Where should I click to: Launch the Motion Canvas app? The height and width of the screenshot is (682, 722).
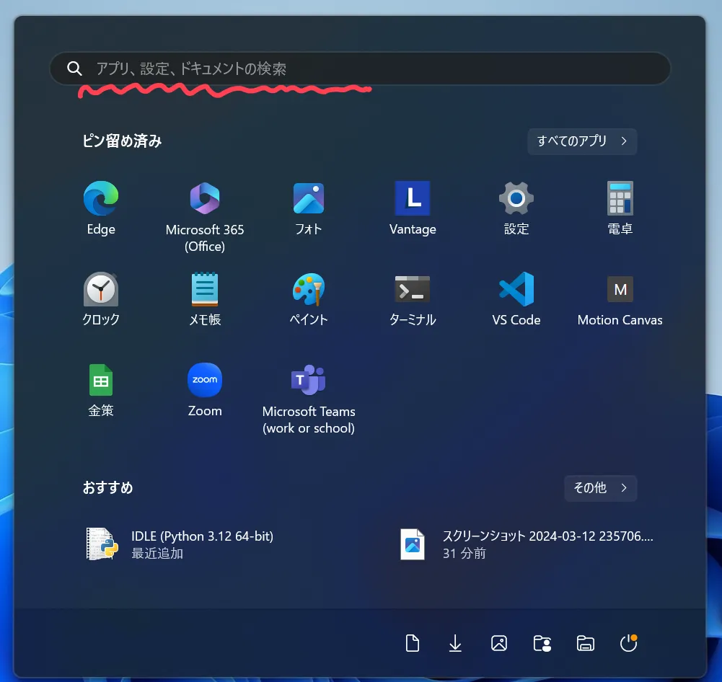pyautogui.click(x=620, y=290)
